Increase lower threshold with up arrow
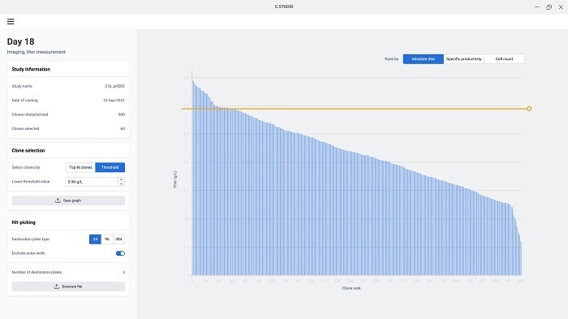This screenshot has height=319, width=568. [x=122, y=179]
